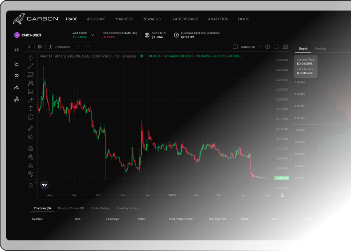Select the trend line drawing tool
Screen dimensions: 351x251
31,66
